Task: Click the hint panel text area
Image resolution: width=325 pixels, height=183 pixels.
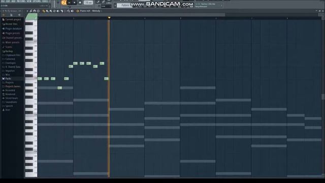Action: (25, 6)
